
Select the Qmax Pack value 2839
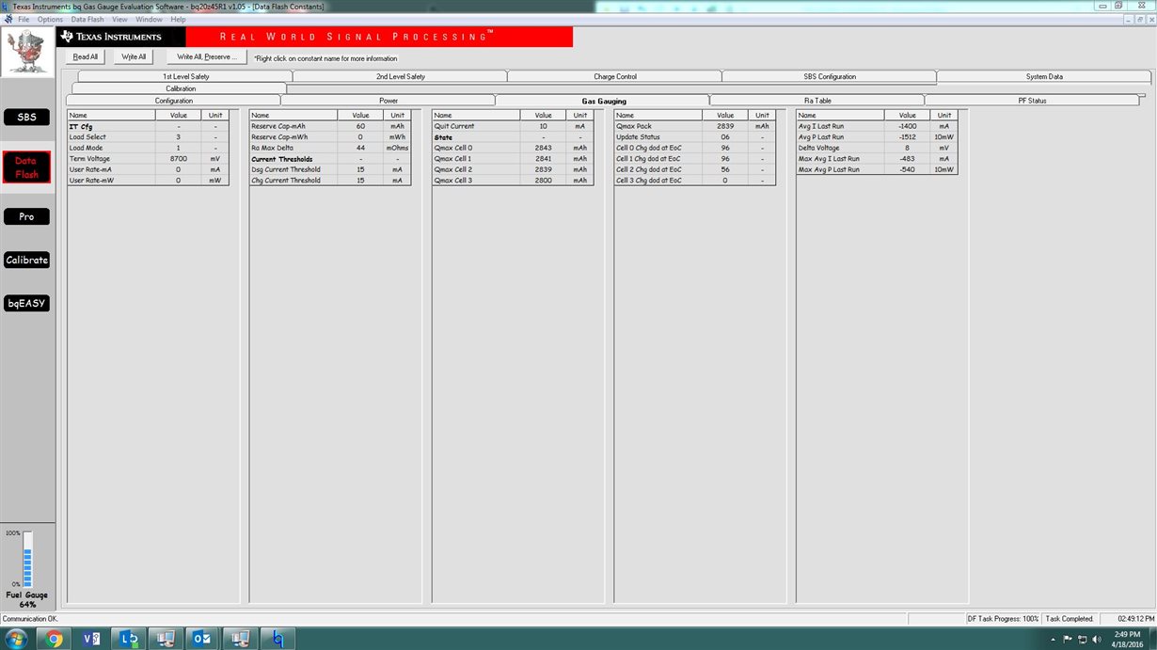click(x=725, y=126)
